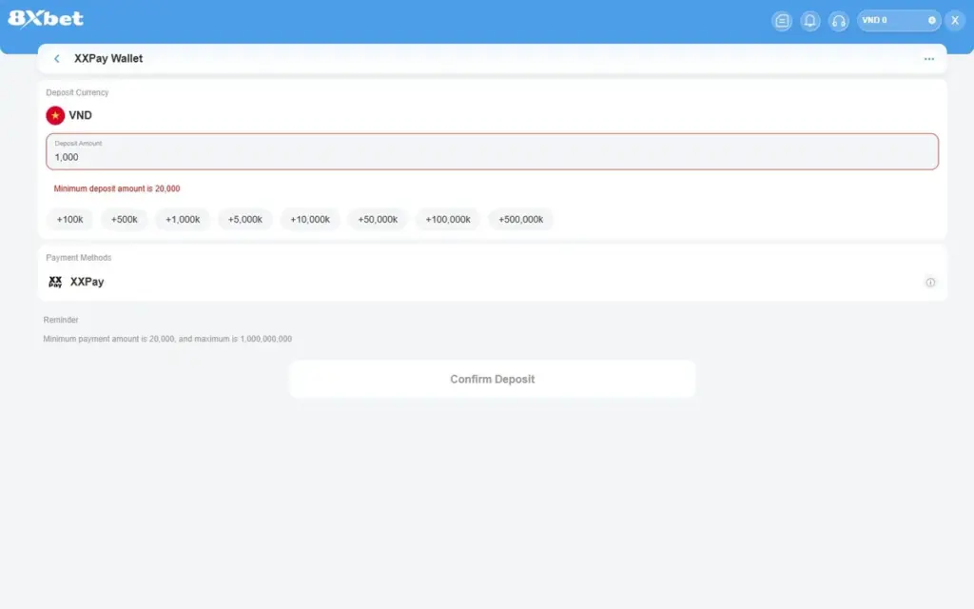Viewport: 974px width, 609px height.
Task: Close the deposit page with X button
Action: coord(955,21)
